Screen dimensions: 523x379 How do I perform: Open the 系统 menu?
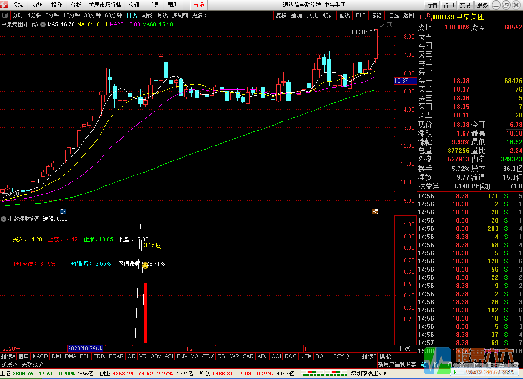coord(18,5)
